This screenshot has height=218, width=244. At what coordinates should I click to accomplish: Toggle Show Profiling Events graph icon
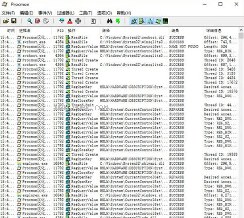tap(165, 21)
